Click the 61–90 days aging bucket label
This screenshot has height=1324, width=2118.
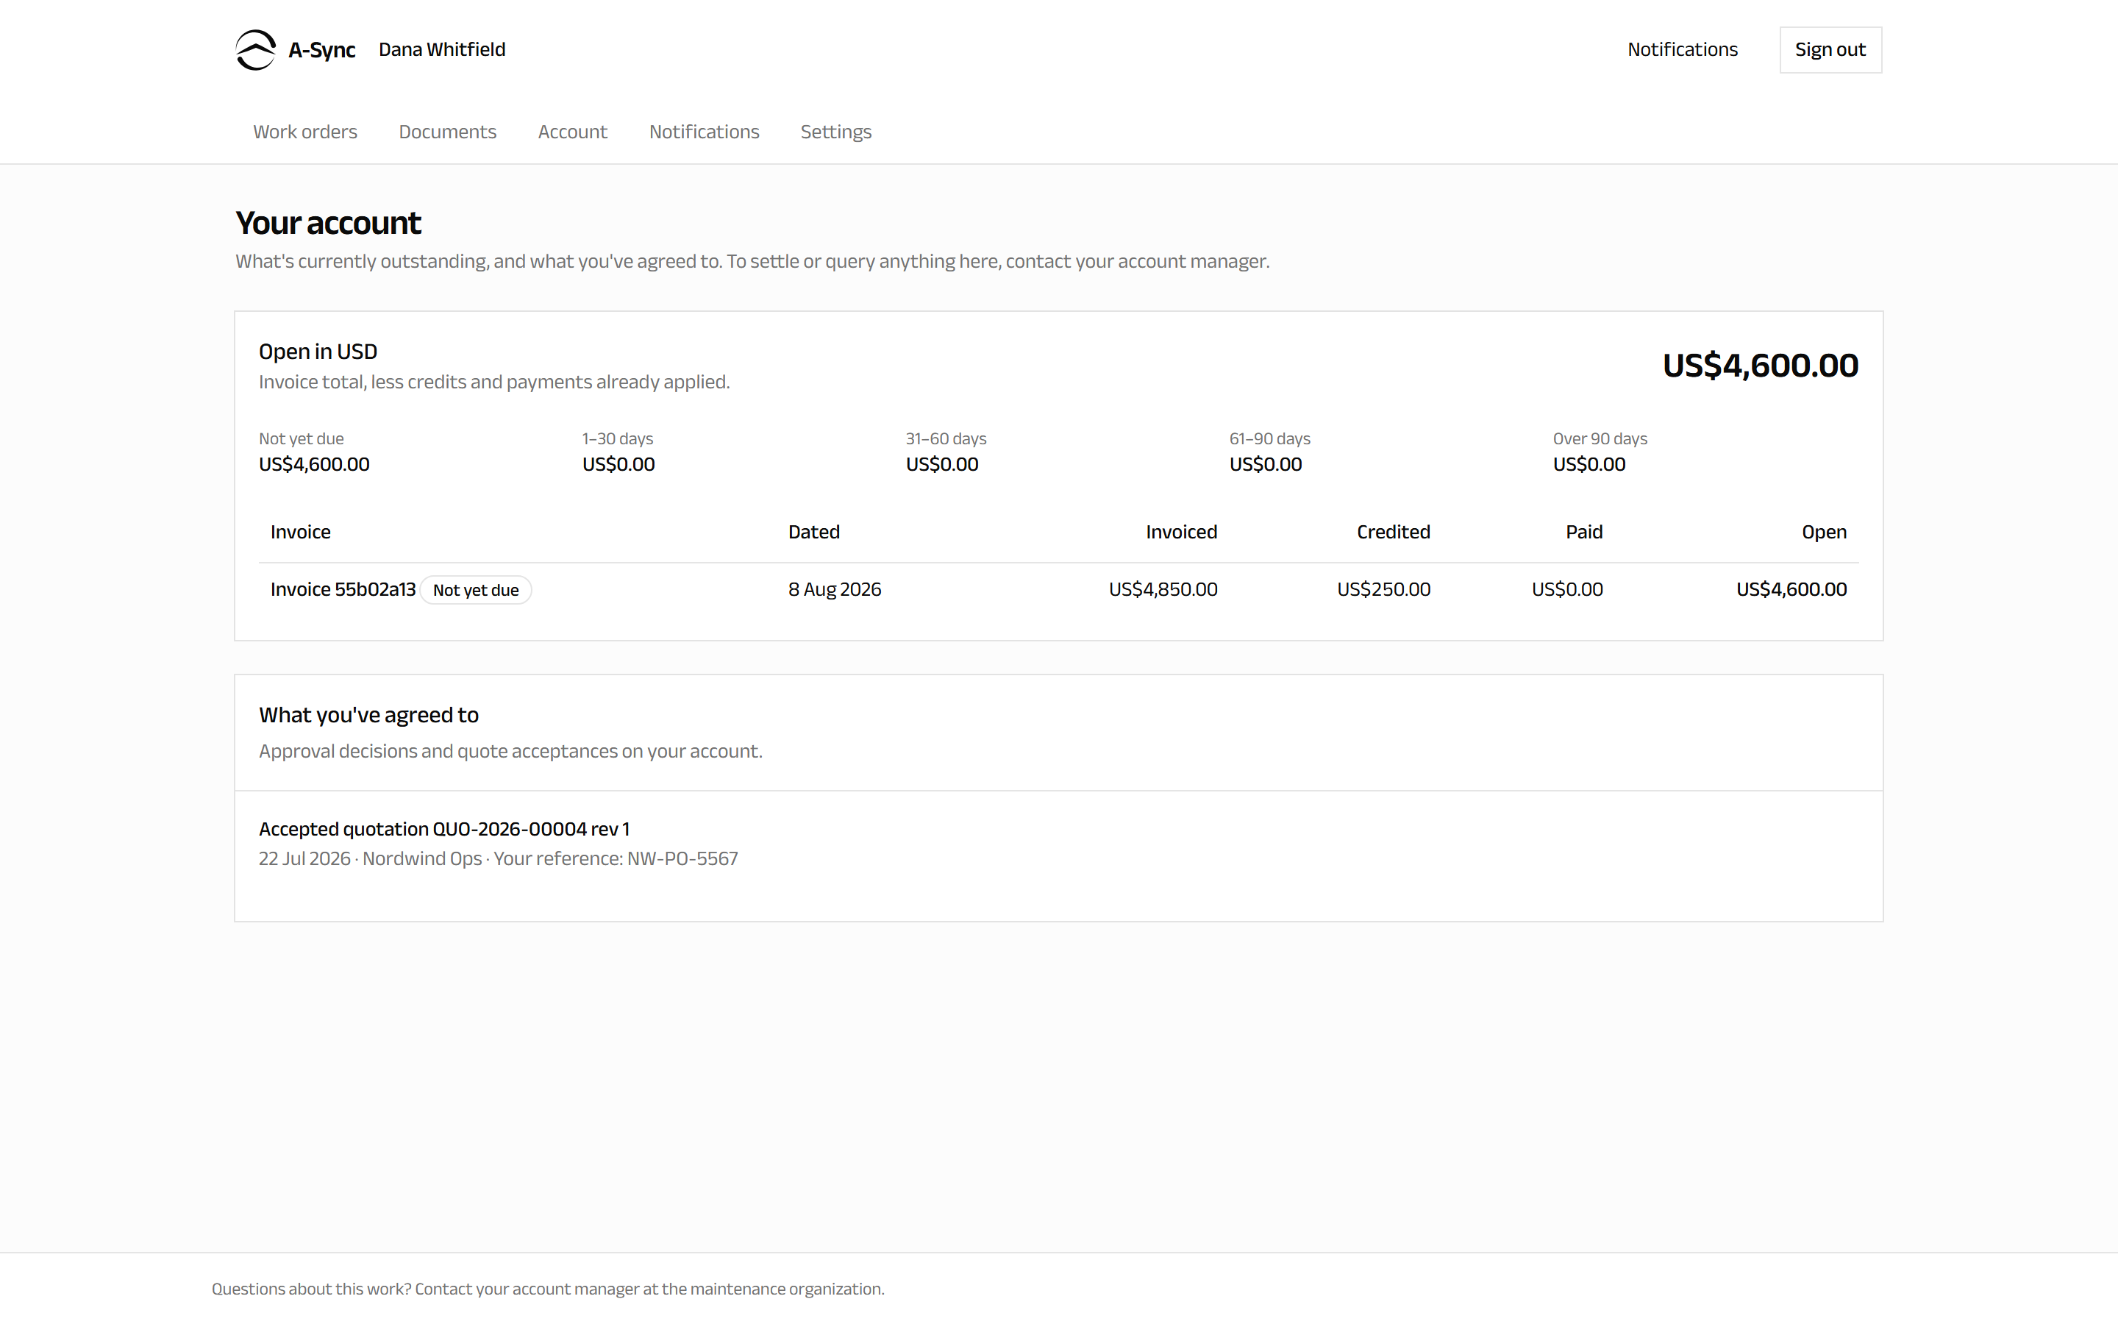point(1270,438)
